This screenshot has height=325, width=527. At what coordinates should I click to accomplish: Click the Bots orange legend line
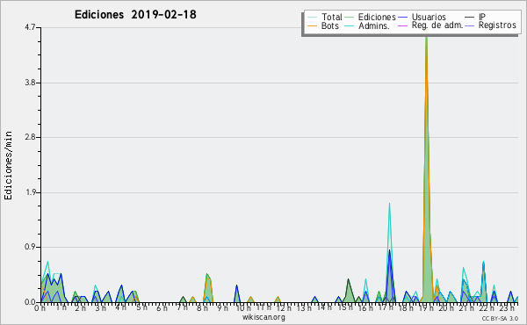[x=312, y=25]
